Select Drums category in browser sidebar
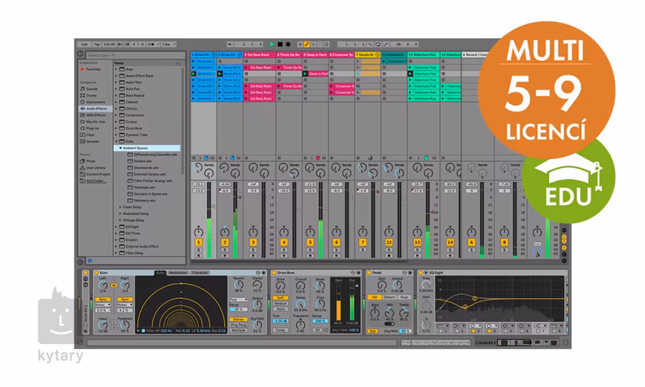 [91, 95]
